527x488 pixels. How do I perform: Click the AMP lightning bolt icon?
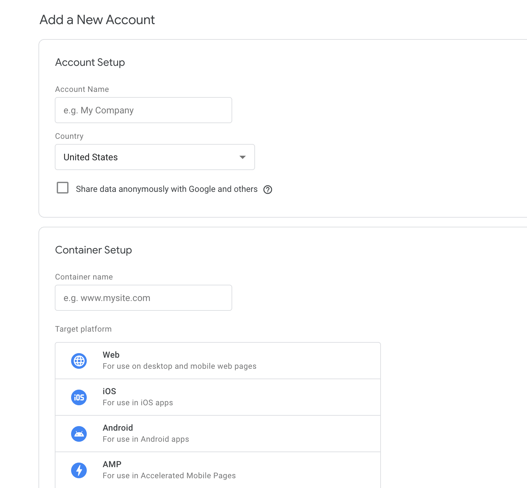click(x=79, y=470)
